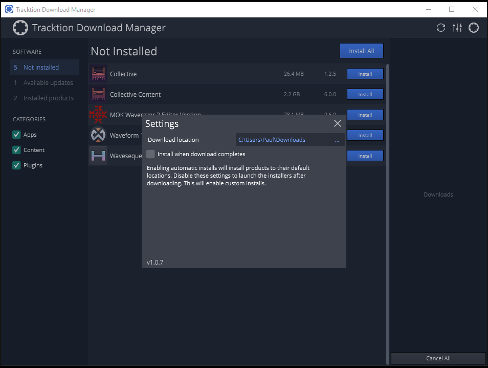Click the automatic installs description text

click(x=228, y=176)
